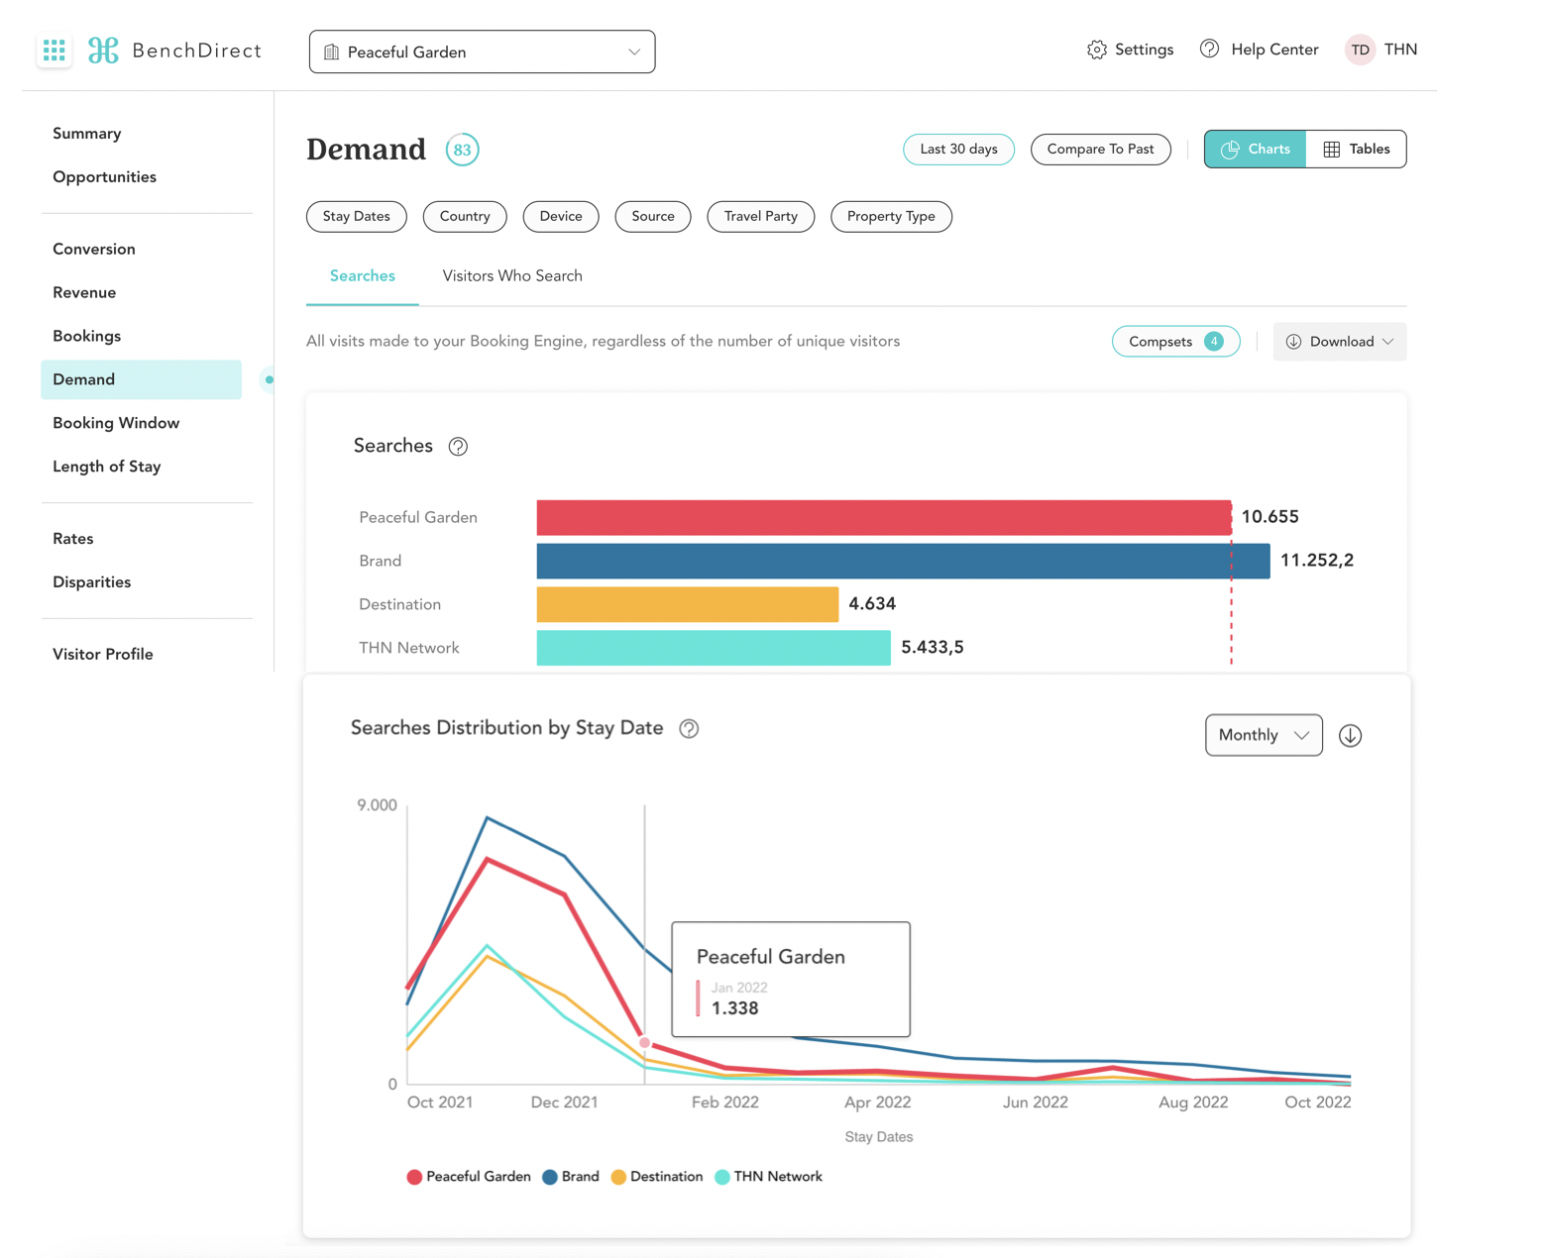The width and height of the screenshot is (1544, 1258).
Task: Click the 5.433,5 value label
Action: [x=933, y=648]
